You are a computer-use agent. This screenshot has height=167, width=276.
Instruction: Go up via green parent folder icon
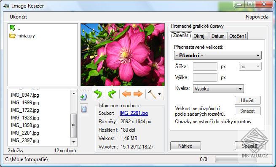pos(13,28)
